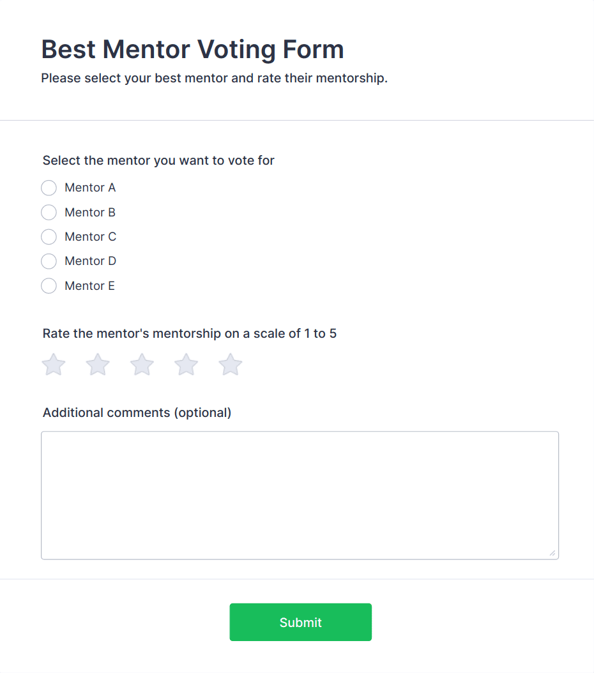Click the 'Additional comments (optional)' label

click(137, 412)
